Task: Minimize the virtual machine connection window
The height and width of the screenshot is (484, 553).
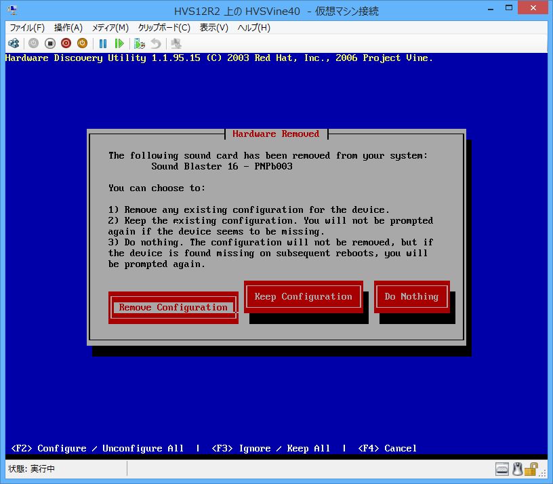Action: point(491,9)
